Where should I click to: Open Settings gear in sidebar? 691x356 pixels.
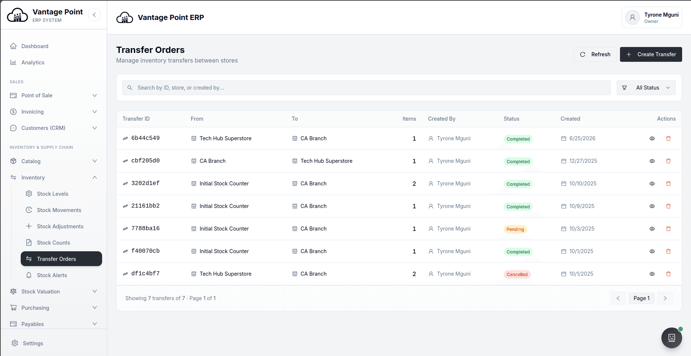[15, 343]
